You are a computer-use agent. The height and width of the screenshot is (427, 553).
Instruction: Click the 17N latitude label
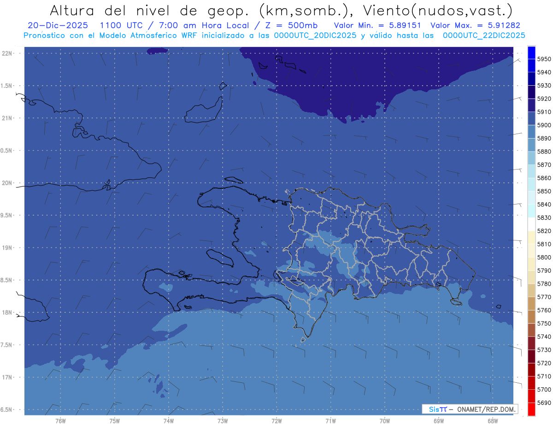pos(7,377)
